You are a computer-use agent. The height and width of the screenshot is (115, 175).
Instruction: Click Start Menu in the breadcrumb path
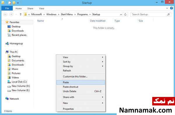67,14
